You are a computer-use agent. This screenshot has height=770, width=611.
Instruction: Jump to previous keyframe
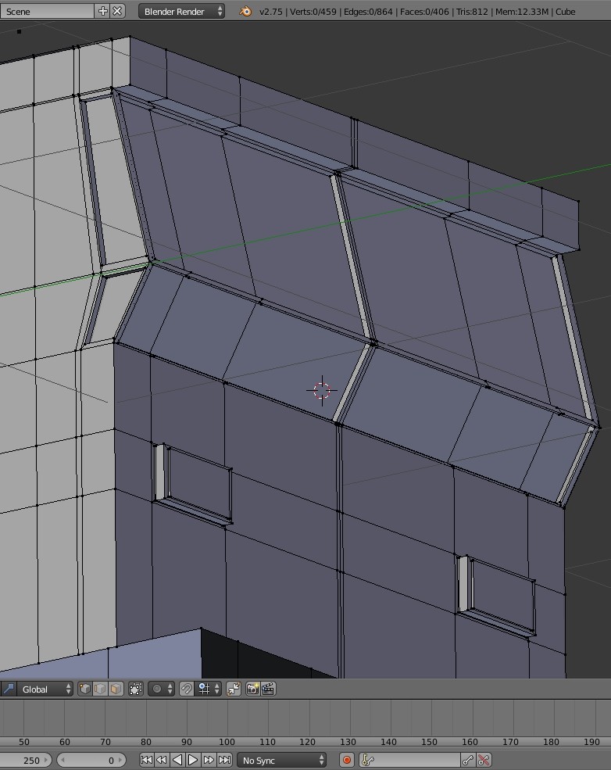pyautogui.click(x=162, y=760)
